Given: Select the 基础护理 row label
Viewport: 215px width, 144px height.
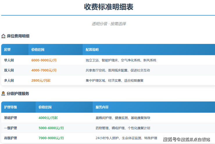Looking at the screenshot, I should coord(10,118).
